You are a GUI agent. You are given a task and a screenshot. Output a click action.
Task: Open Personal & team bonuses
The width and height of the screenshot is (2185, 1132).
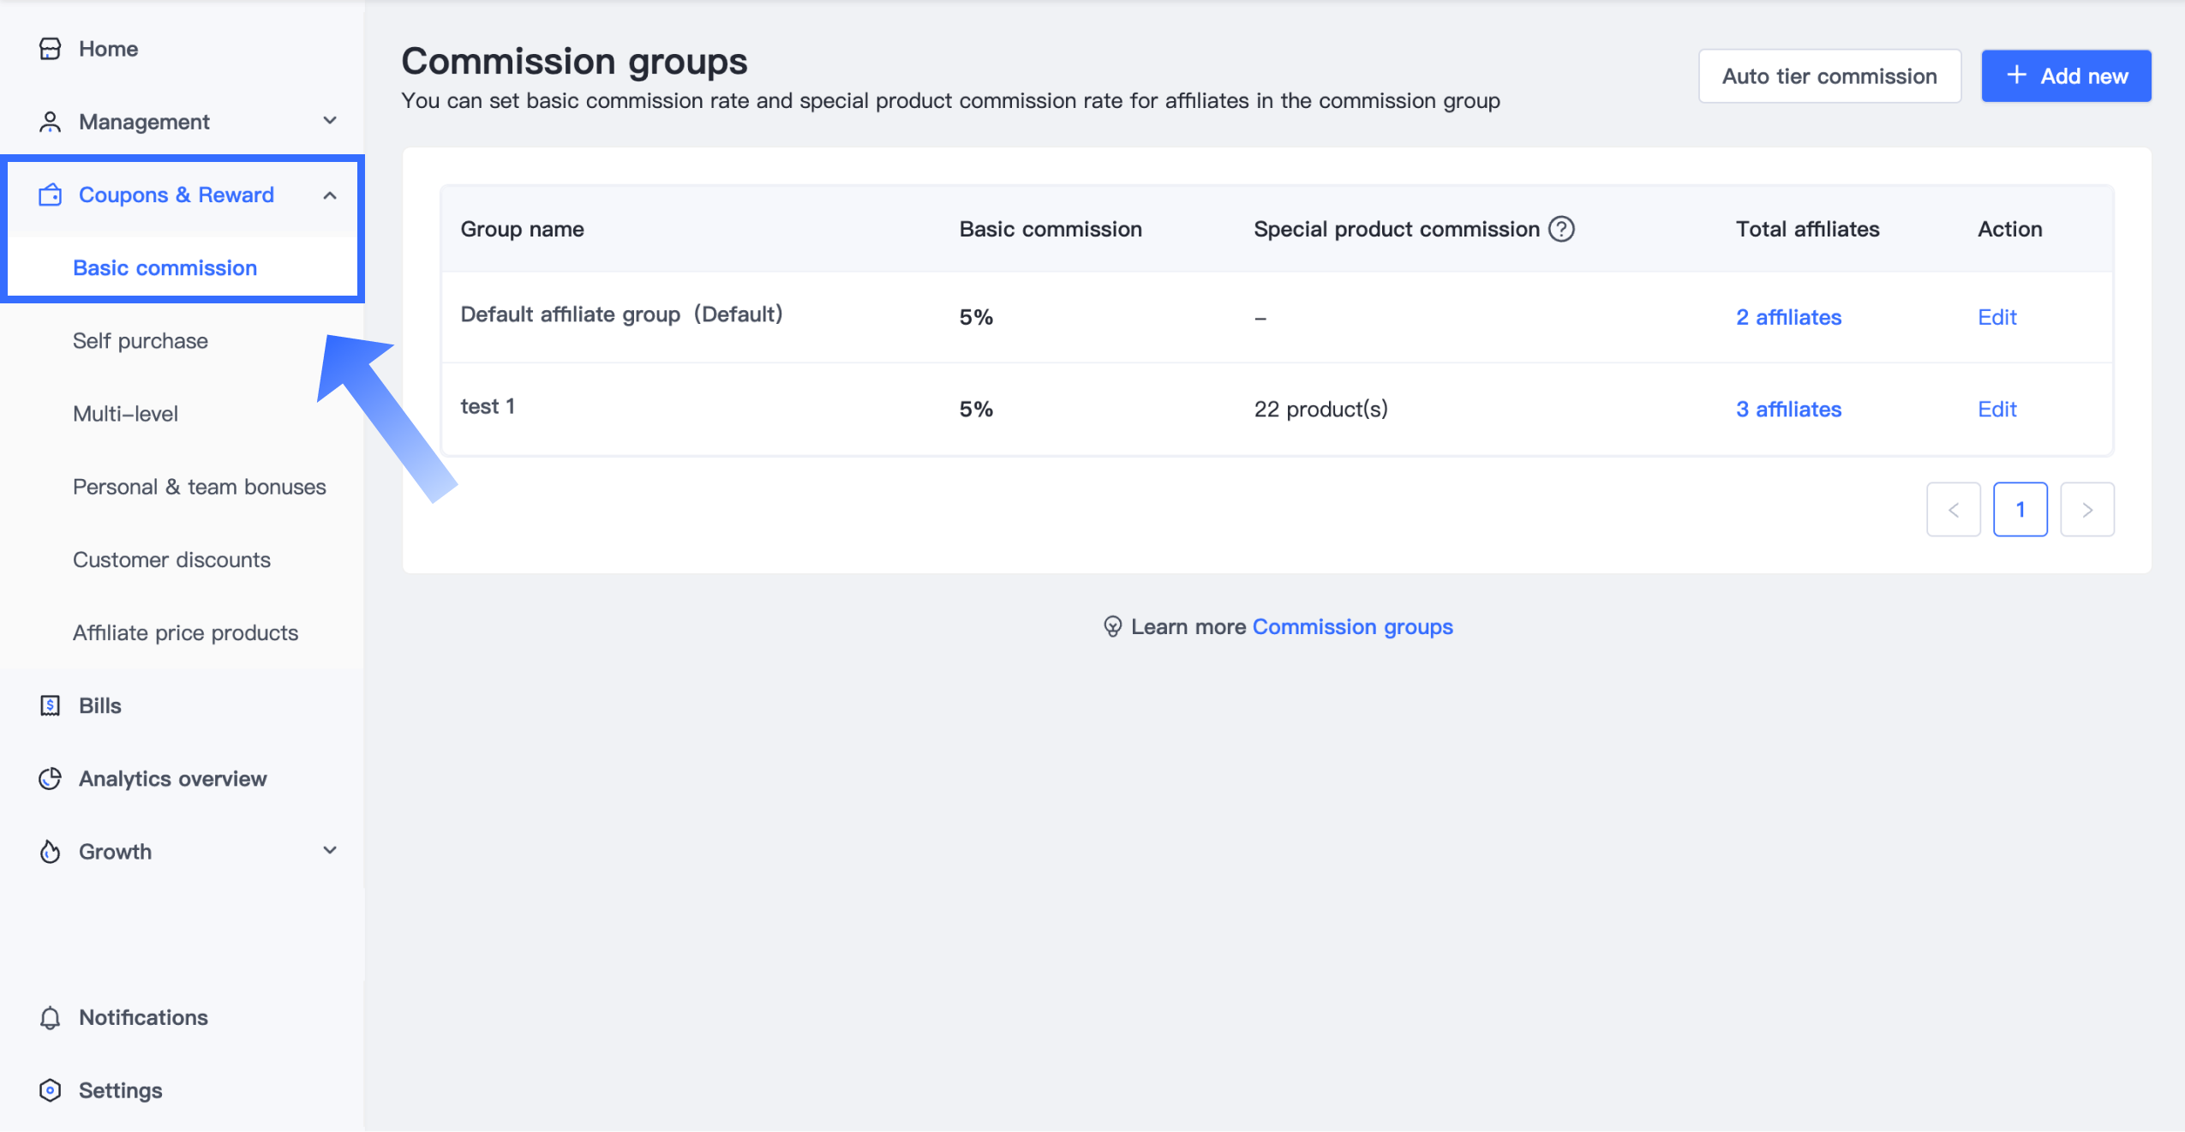point(199,487)
